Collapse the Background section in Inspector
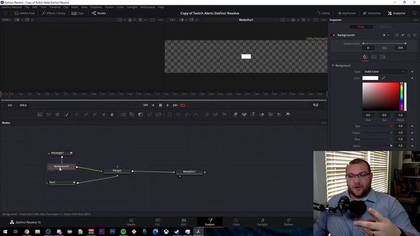Viewport: 420px width, 236px height. point(333,66)
